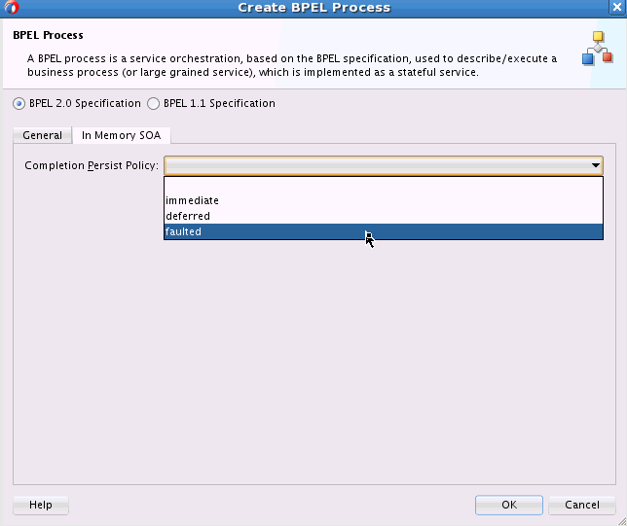This screenshot has height=526, width=627.
Task: Click the resize grip at dialog corner
Action: (x=622, y=521)
